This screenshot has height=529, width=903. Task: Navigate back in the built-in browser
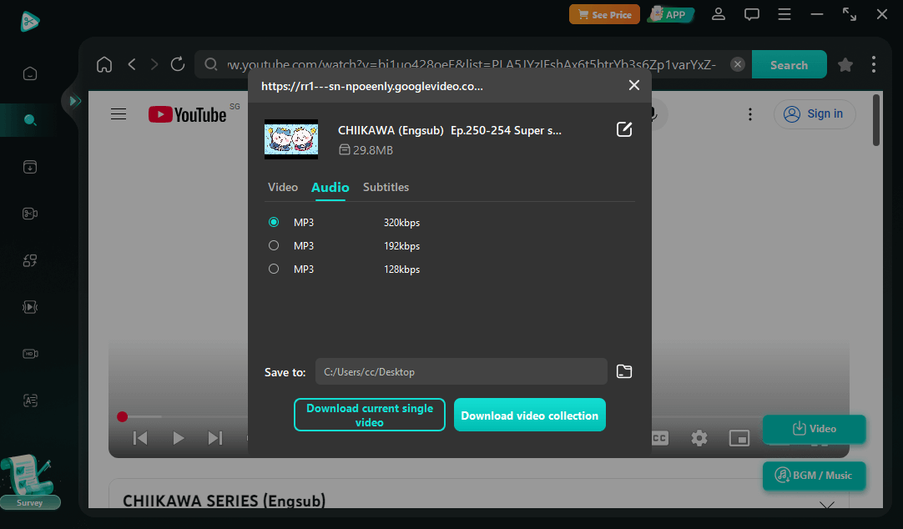[x=132, y=64]
